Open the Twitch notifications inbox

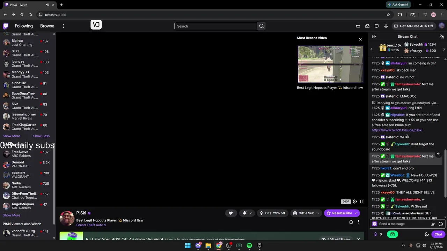pyautogui.click(x=367, y=26)
